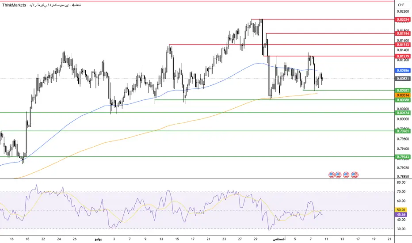The image size is (412, 243).
Task: Click the 0.79400 price axis tick
Action: (403, 149)
